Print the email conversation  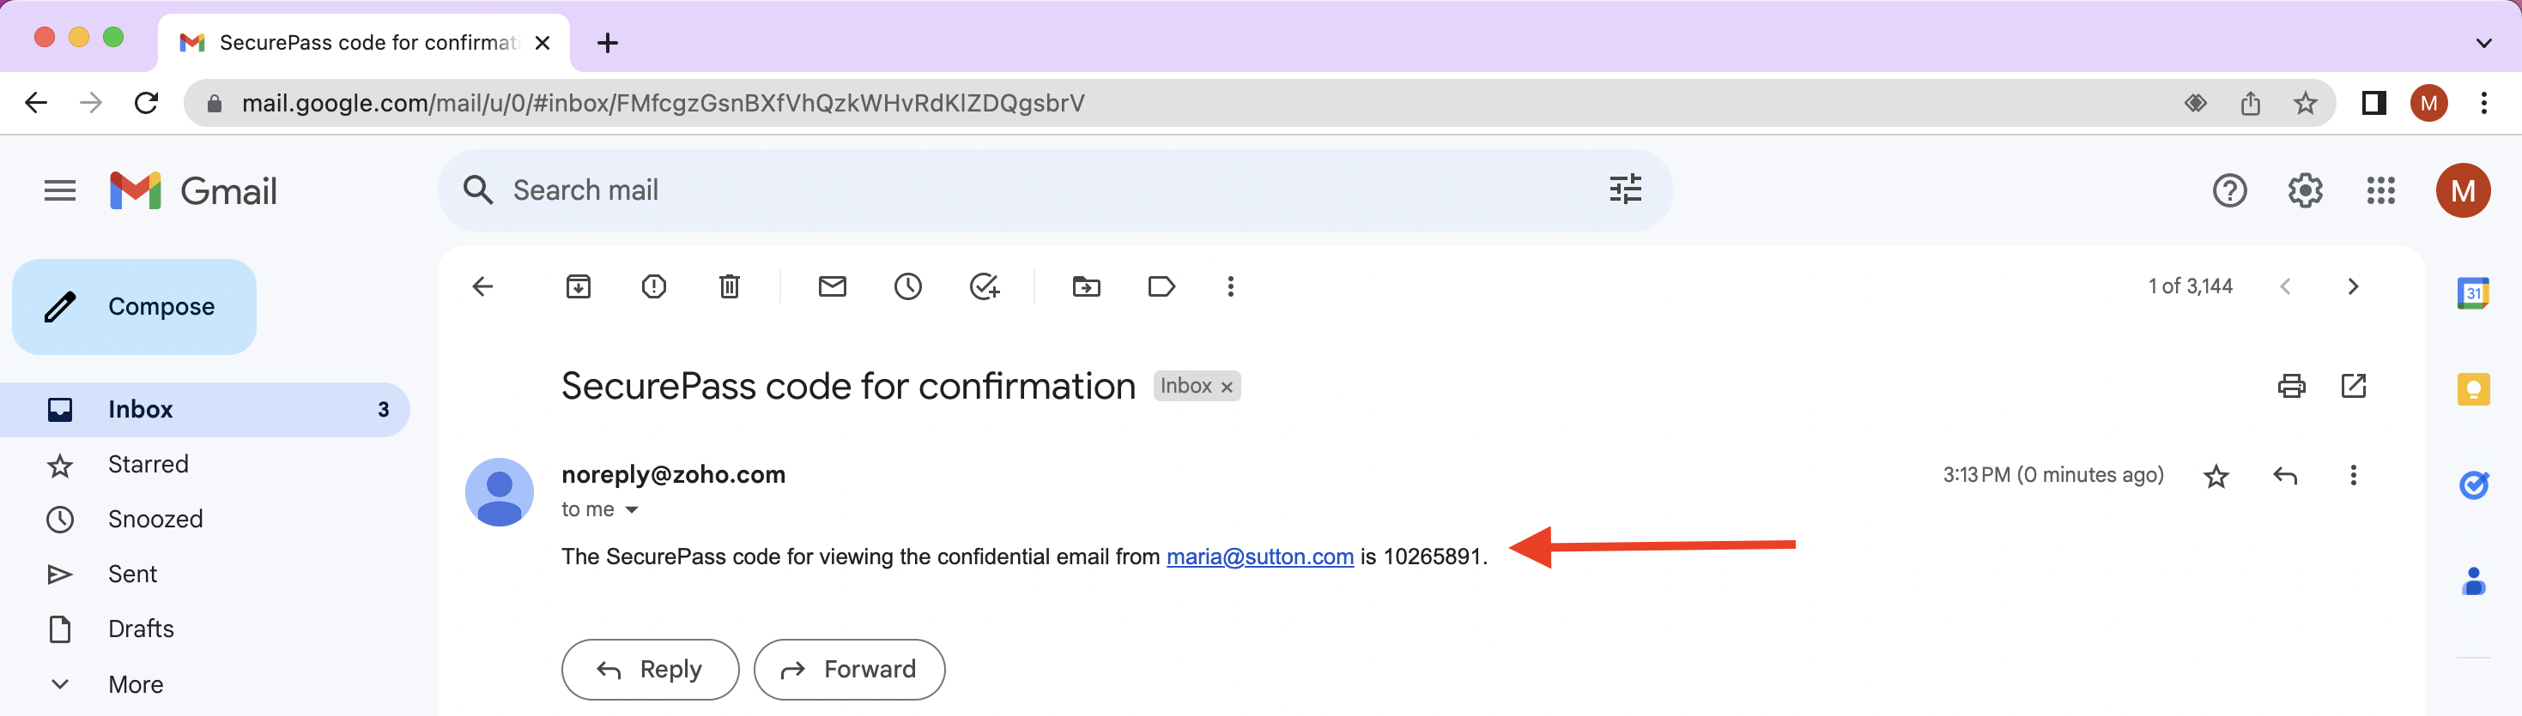pos(2291,387)
